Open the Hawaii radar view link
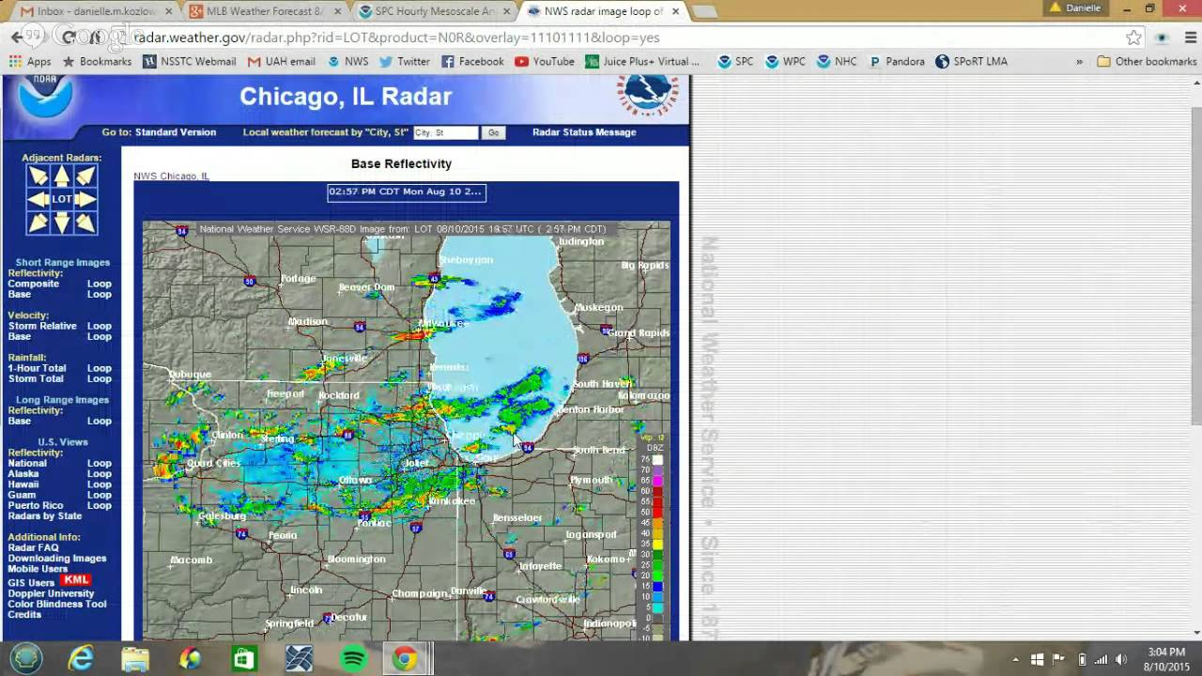1202x676 pixels. click(x=23, y=484)
